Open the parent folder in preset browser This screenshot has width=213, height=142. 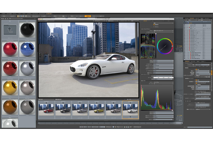pos(10,31)
